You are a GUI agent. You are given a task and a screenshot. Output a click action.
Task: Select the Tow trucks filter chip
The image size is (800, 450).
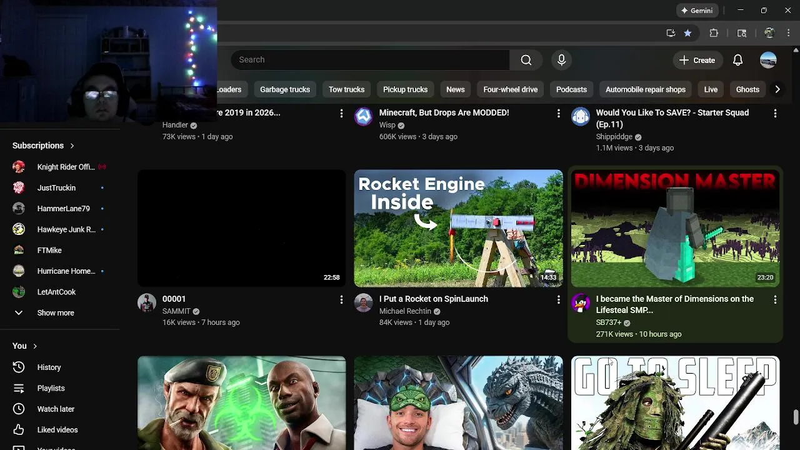[x=346, y=89]
